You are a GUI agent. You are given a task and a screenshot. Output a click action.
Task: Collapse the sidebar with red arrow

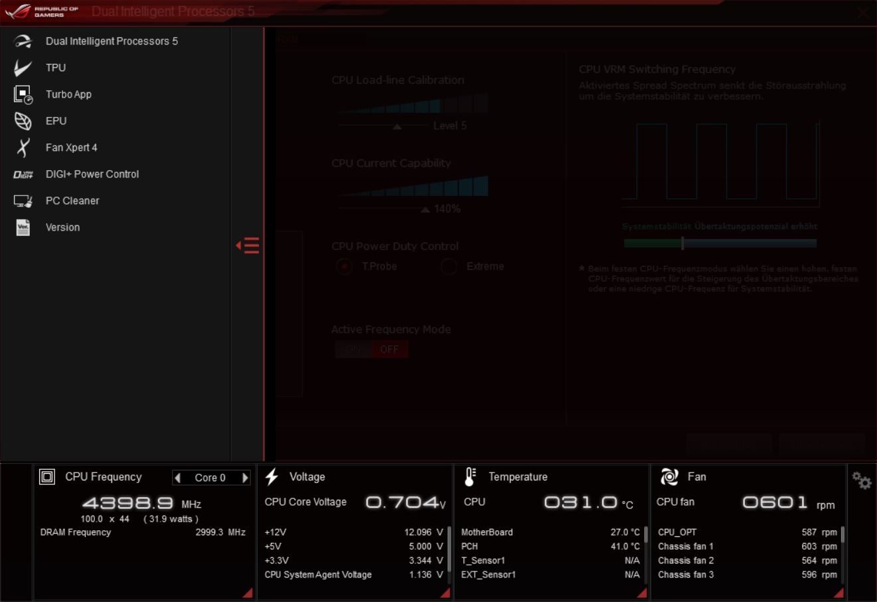pos(248,246)
